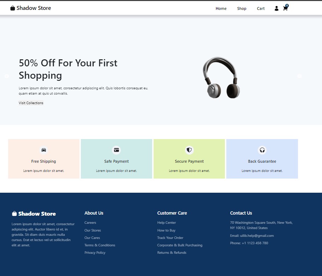The image size is (322, 276).
Task: Click the Secure Payment shield icon
Action: (189, 150)
